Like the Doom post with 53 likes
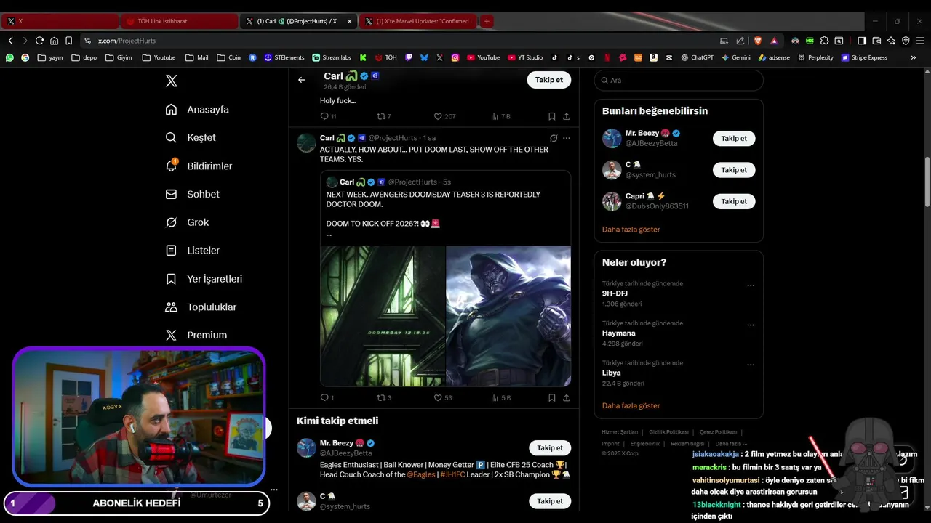The image size is (931, 523). pos(438,398)
